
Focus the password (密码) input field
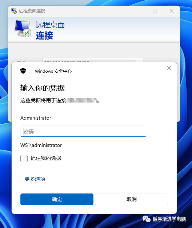pos(83,131)
